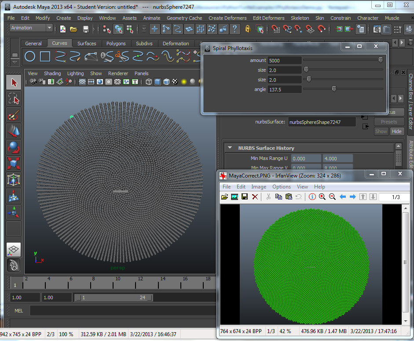Switch to the Polygons shelf tab
The image size is (414, 341).
[x=116, y=44]
